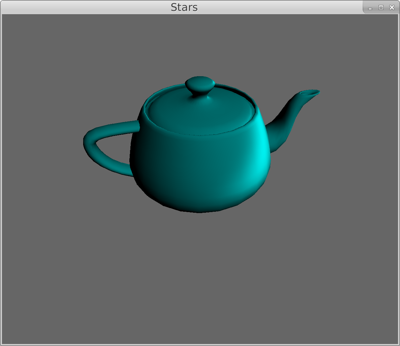Click the Stars title text
The width and height of the screenshot is (400, 346).
[184, 7]
